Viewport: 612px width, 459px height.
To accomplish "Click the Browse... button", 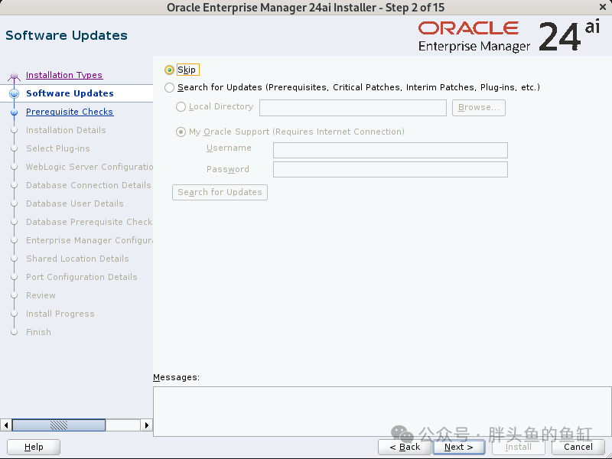I will point(479,108).
